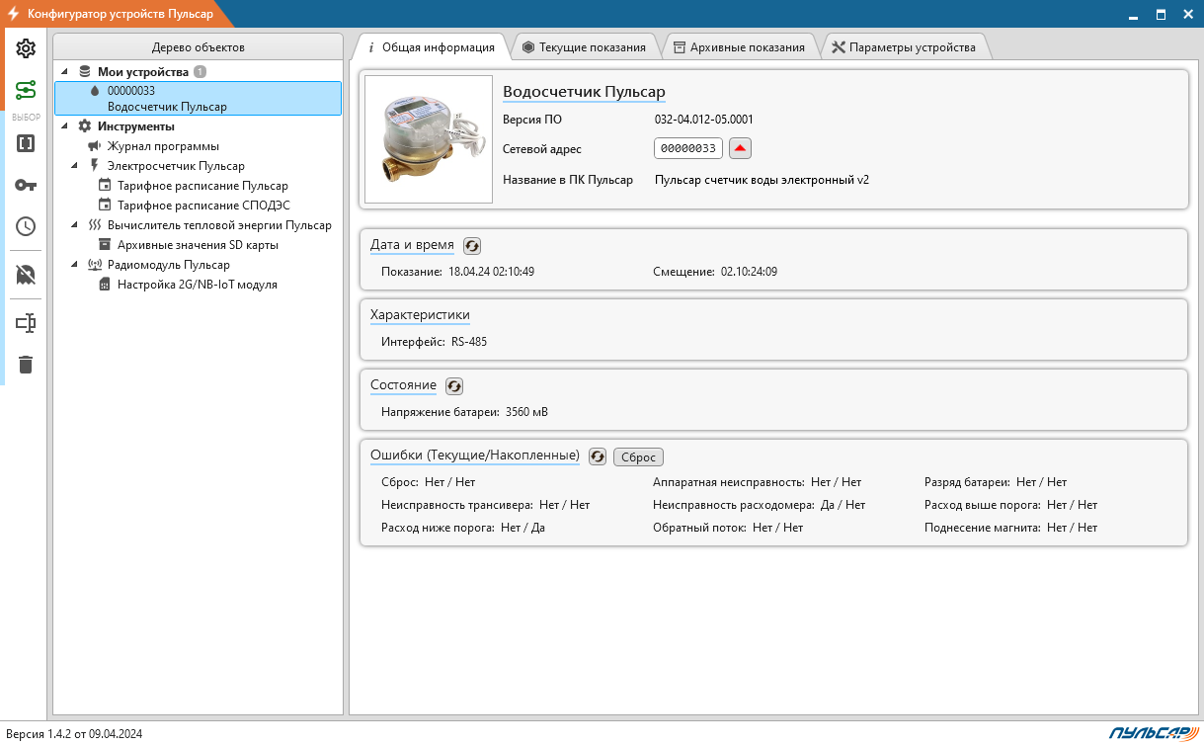Click firmware version 032-04.012-05.0001
The image size is (1204, 746).
click(x=704, y=120)
